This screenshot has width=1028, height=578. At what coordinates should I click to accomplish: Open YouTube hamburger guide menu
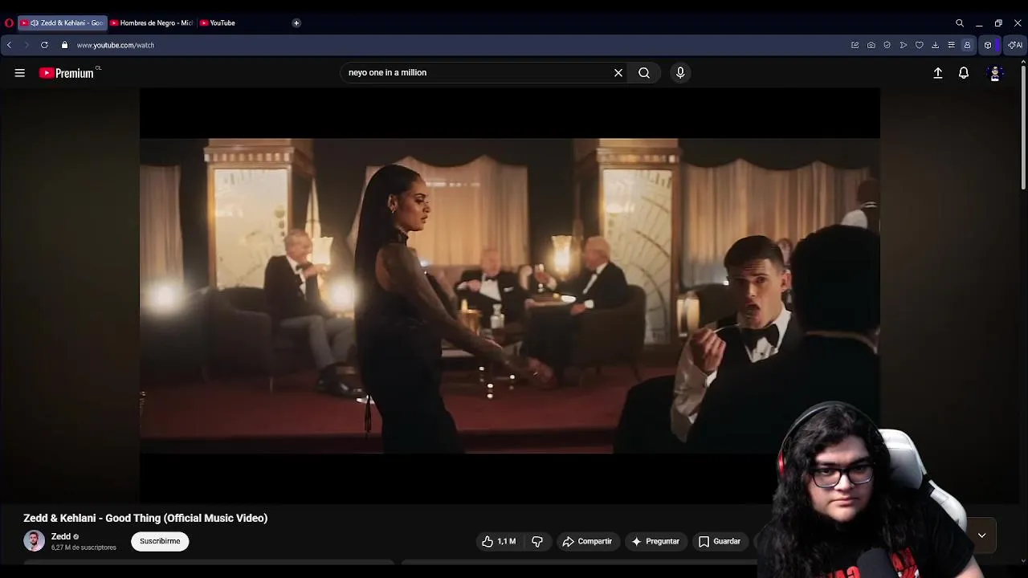20,73
